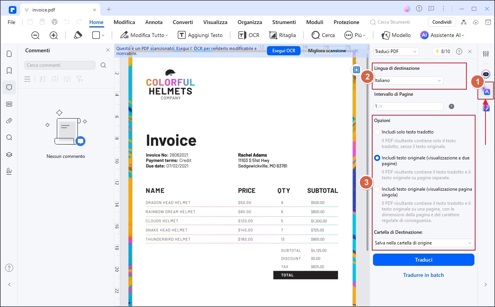Click search icon next to Cerca commenti

(103, 65)
